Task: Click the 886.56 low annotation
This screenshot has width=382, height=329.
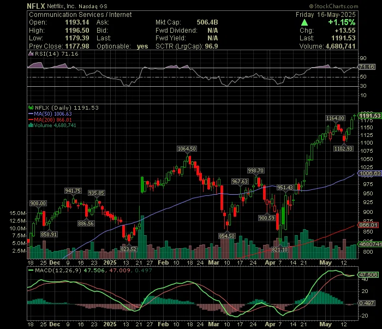Action: [x=86, y=223]
